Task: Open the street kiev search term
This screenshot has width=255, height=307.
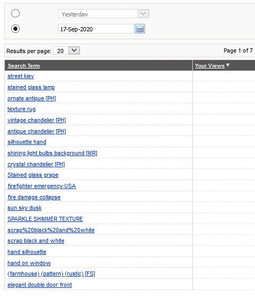Action: tap(21, 76)
